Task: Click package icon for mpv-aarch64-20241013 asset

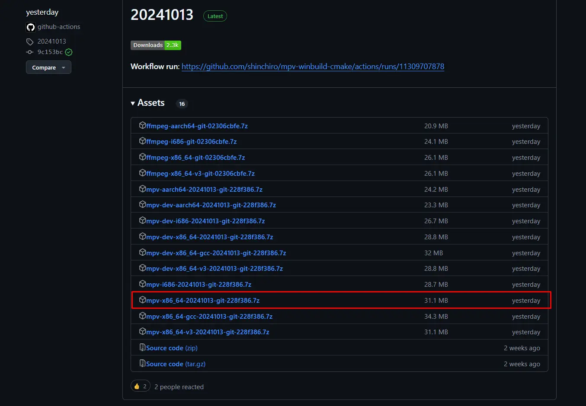Action: [142, 189]
